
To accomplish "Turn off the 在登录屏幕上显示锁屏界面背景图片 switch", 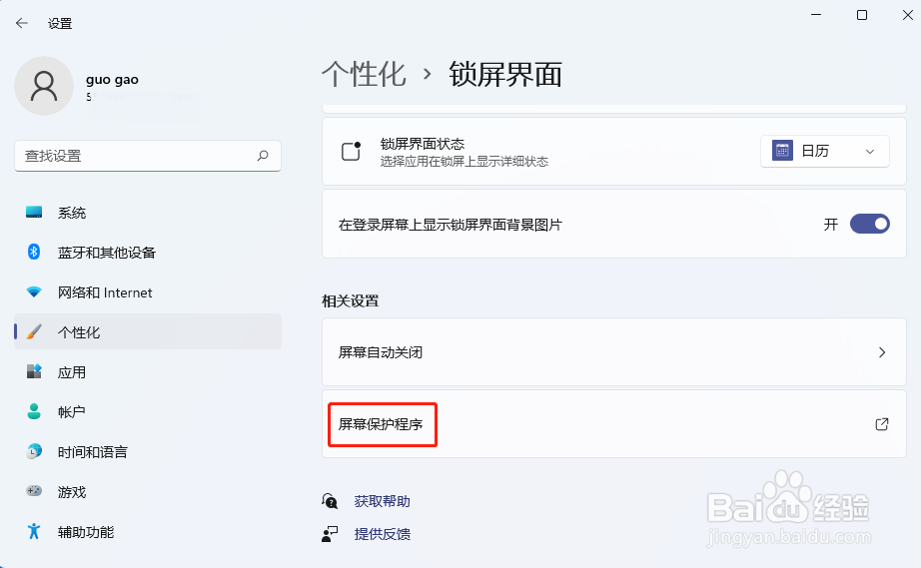I will [870, 224].
